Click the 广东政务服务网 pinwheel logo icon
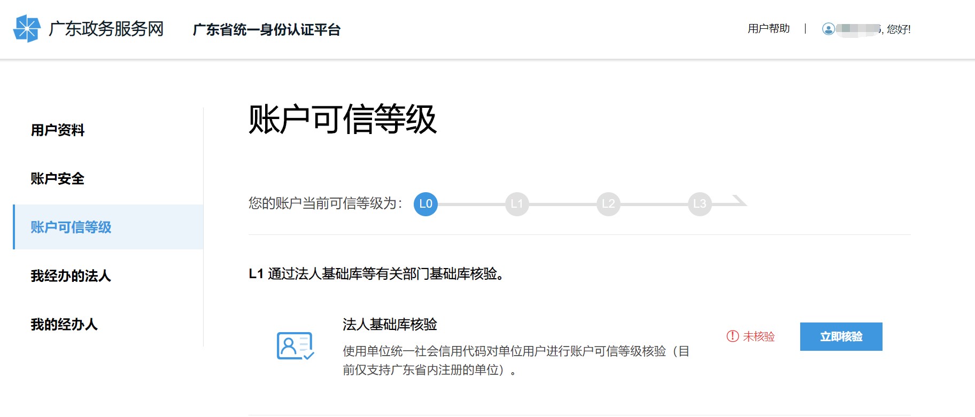 [27, 29]
